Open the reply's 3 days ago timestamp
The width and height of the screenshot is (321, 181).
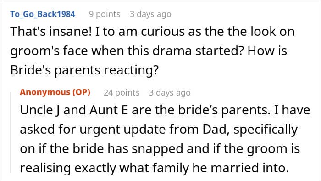(170, 93)
